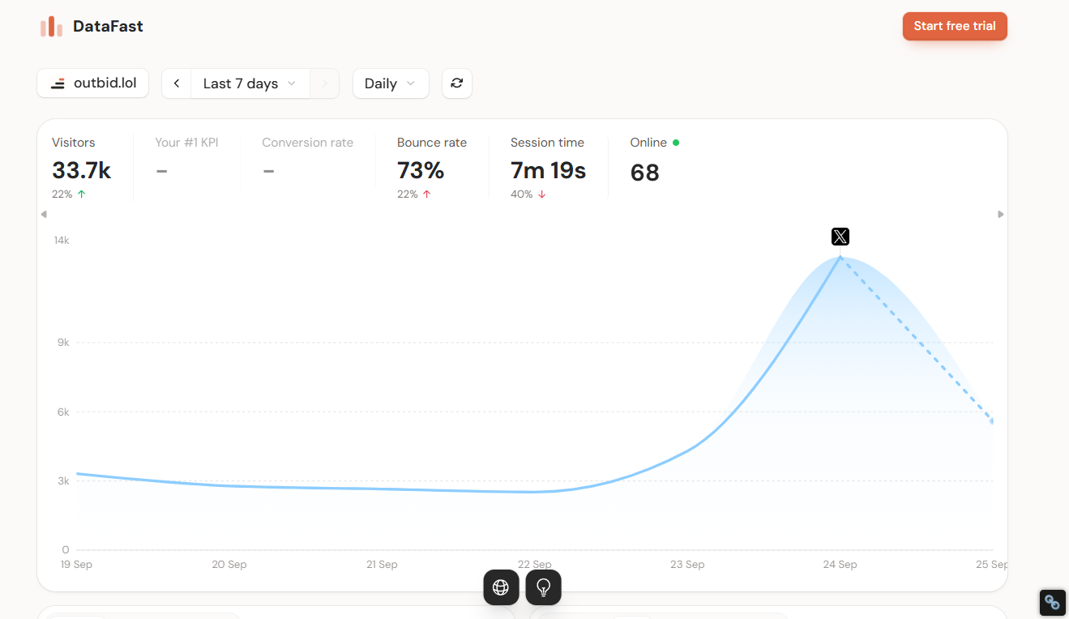Click the green Online status dot
Screen dimensions: 1069x619
click(676, 143)
